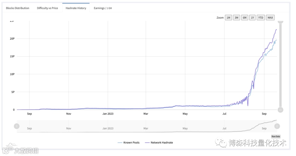The image size is (296, 156).
Task: Zoom the chart to 1Y
Action: 252,18
